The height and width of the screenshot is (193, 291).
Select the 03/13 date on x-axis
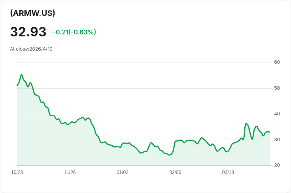[x=228, y=172]
